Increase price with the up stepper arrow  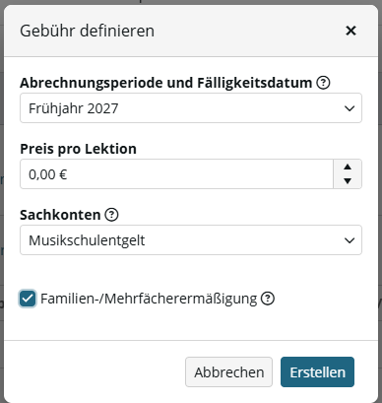point(348,167)
